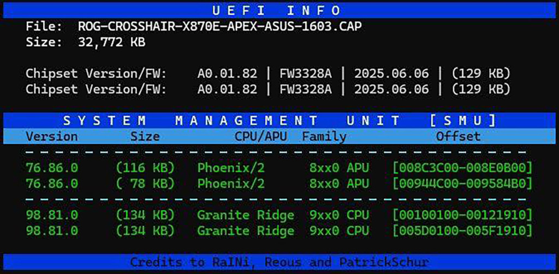The width and height of the screenshot is (559, 274).
Task: Click the File: label
Action: [x=44, y=26]
